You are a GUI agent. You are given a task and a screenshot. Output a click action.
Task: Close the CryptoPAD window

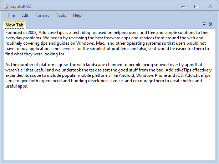tap(210, 6)
